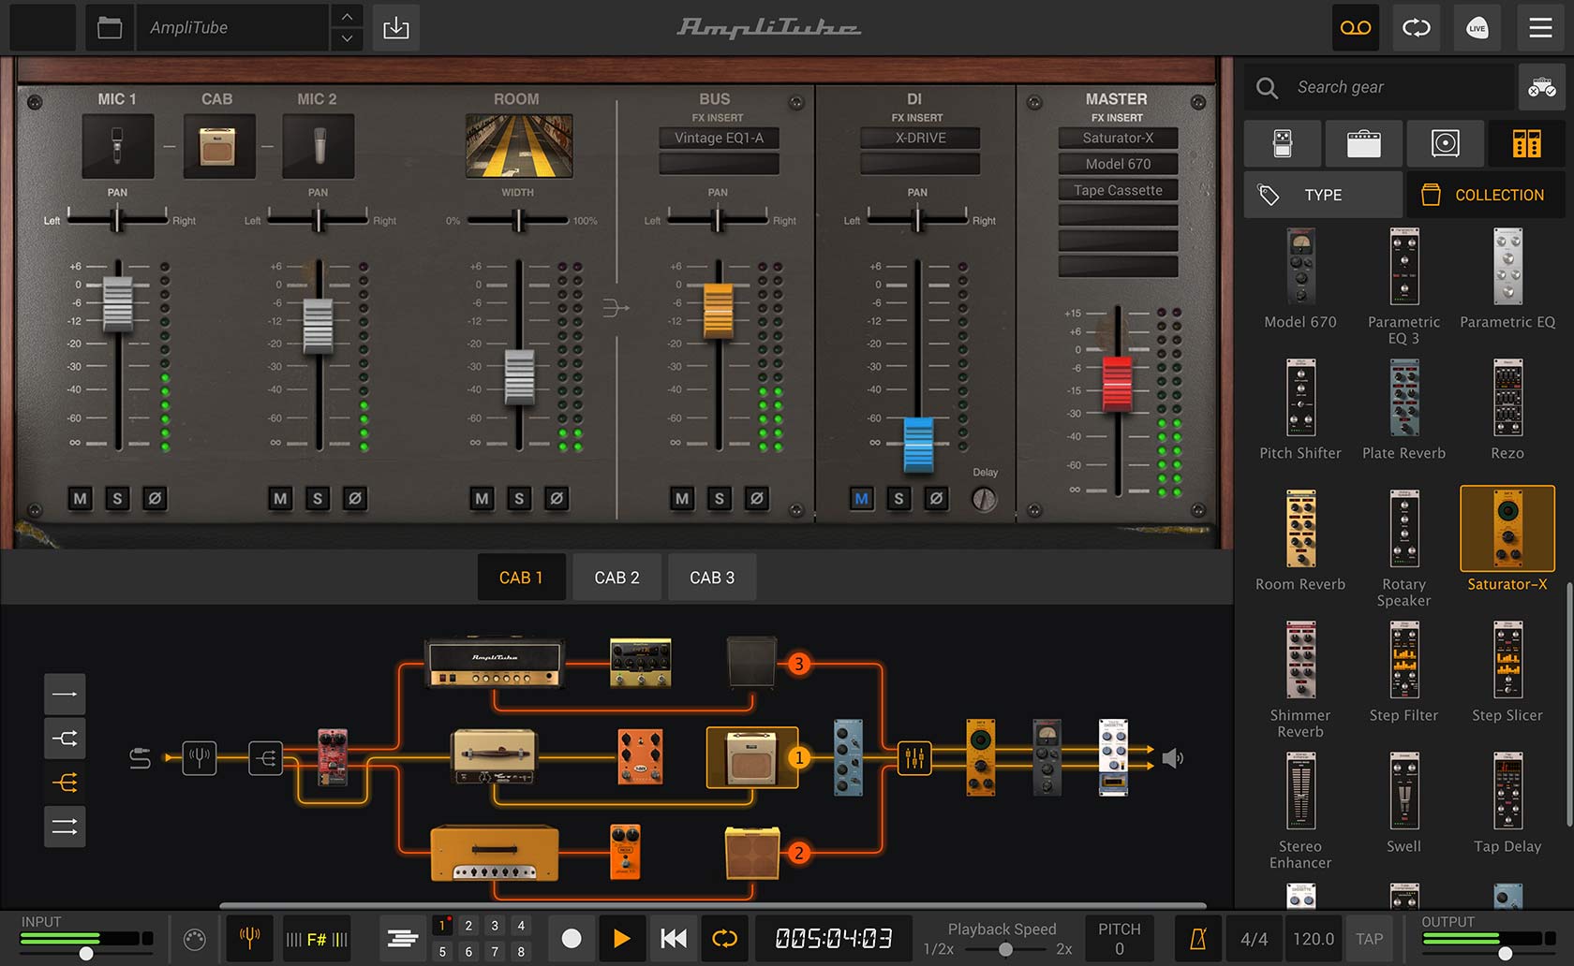Select the orange Saturator-X unit in chain
The height and width of the screenshot is (966, 1574).
[981, 757]
